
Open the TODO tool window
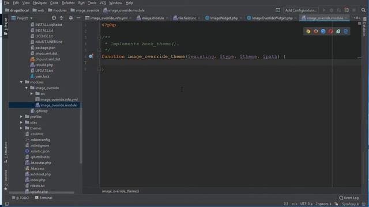click(20, 198)
